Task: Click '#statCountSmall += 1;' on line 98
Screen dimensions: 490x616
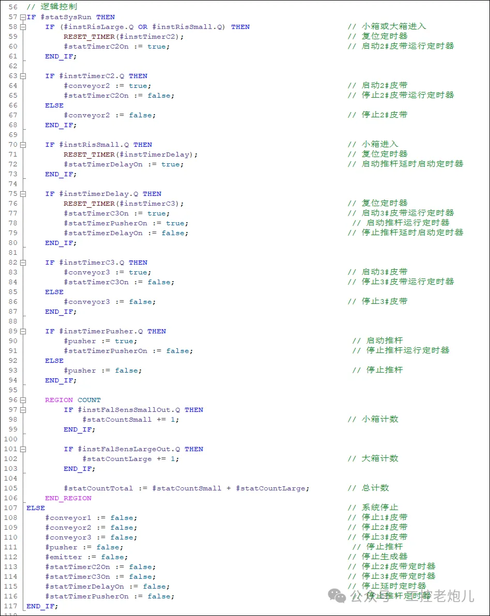Action: (130, 420)
